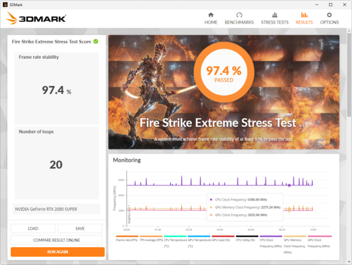Click the purple CPU clock data point
Viewport: 352px width, 265px height.
pyautogui.click(x=289, y=185)
